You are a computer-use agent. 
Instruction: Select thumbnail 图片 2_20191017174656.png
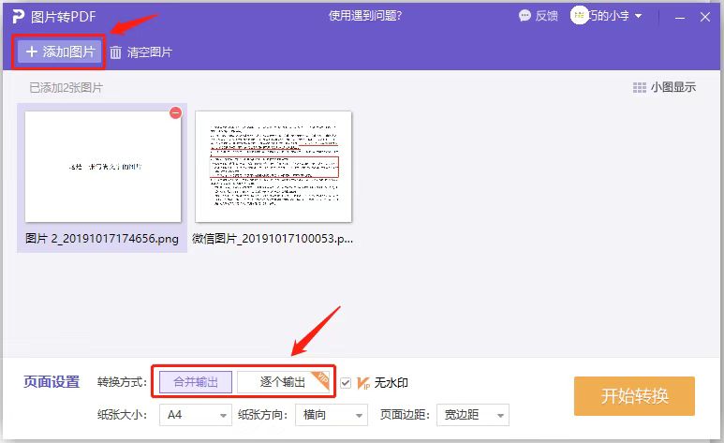point(103,167)
